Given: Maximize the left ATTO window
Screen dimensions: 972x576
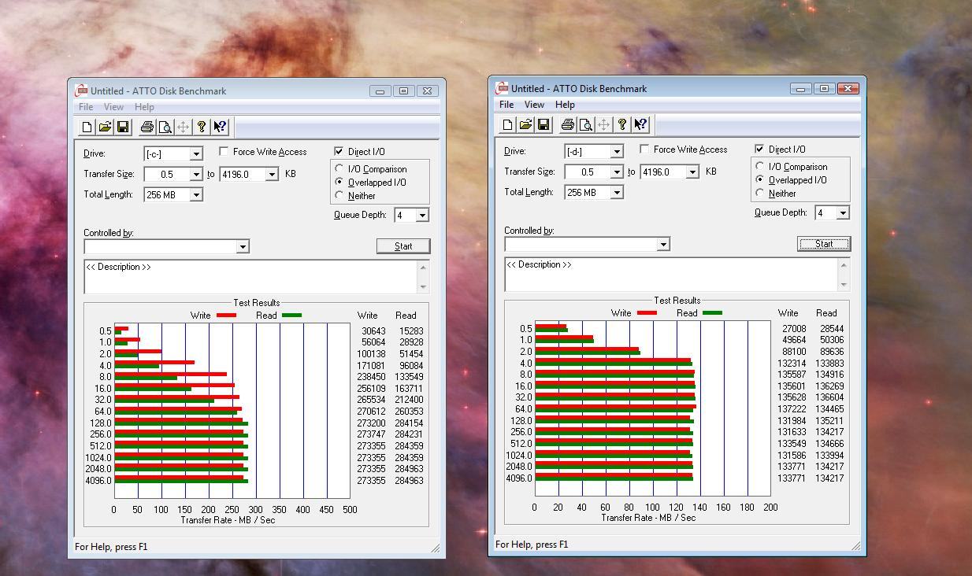Looking at the screenshot, I should click(x=403, y=91).
